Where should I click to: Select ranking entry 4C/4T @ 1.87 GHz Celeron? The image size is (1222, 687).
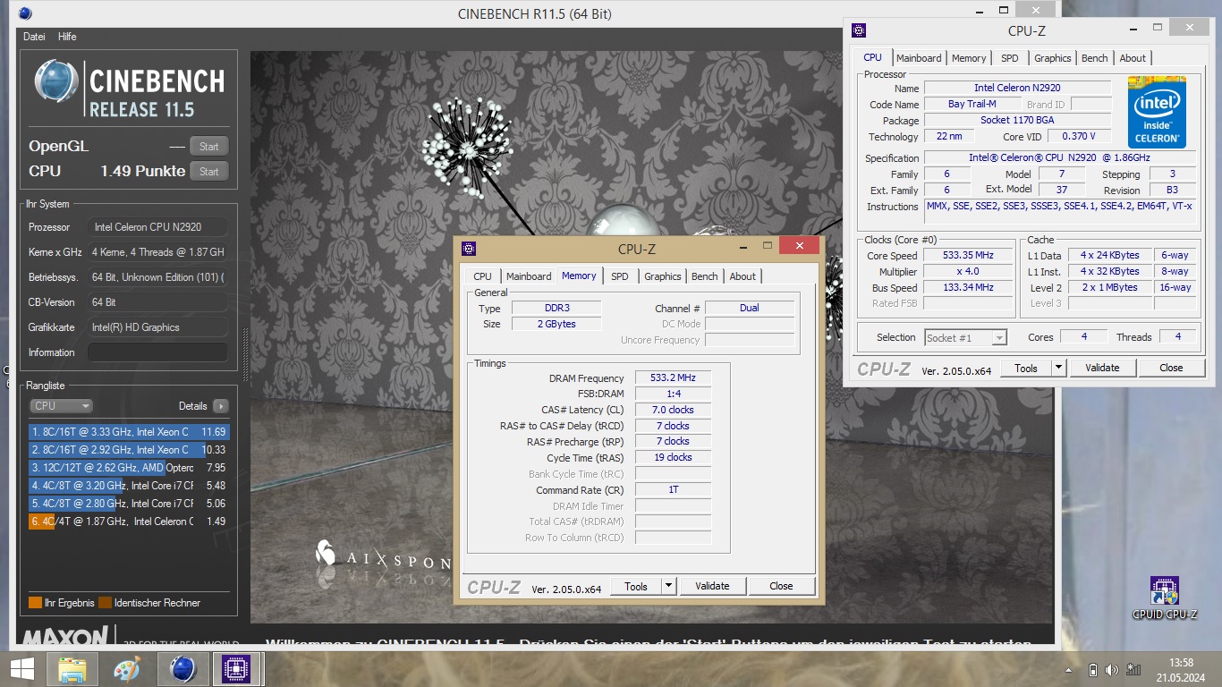coord(129,522)
